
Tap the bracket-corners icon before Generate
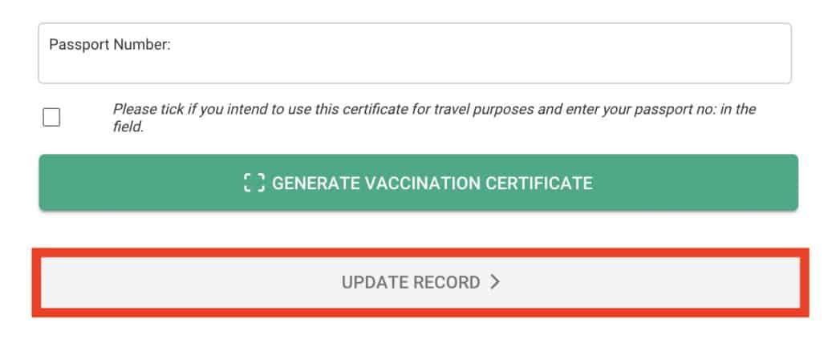click(x=254, y=183)
